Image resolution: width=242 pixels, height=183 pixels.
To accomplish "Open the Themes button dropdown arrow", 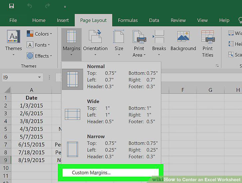I will [x=13, y=55].
